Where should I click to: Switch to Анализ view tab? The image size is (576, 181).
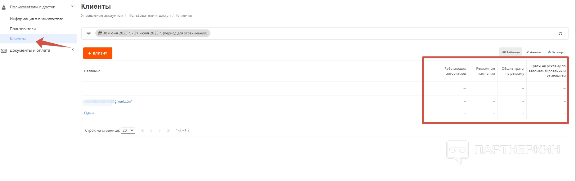click(x=534, y=52)
